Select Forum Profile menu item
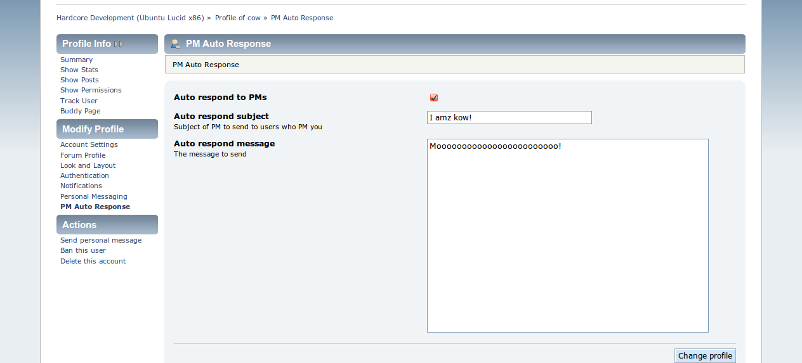This screenshot has width=802, height=363. coord(82,155)
